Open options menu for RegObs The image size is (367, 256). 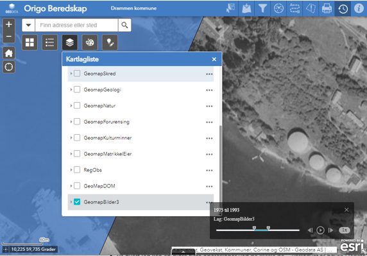[x=209, y=171]
